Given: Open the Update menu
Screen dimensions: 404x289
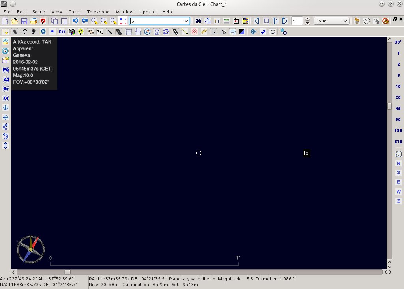Looking at the screenshot, I should click(x=148, y=12).
